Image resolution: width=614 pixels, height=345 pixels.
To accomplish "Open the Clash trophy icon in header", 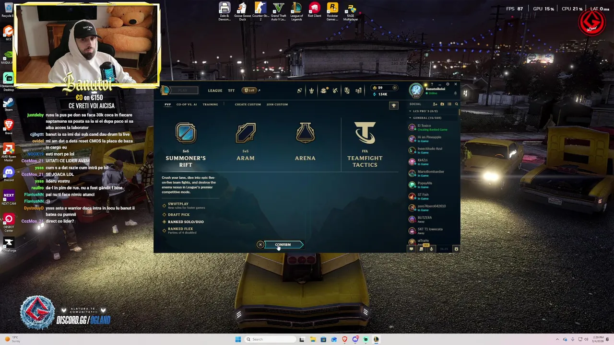I will [311, 91].
